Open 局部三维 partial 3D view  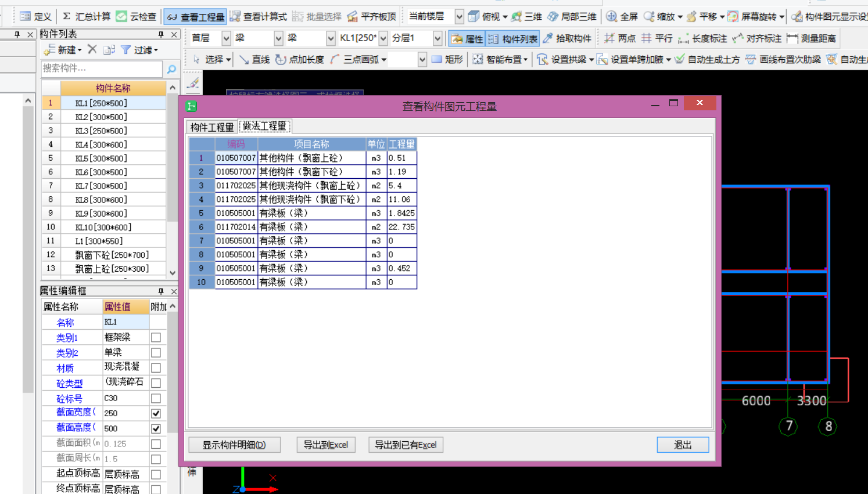click(x=572, y=16)
